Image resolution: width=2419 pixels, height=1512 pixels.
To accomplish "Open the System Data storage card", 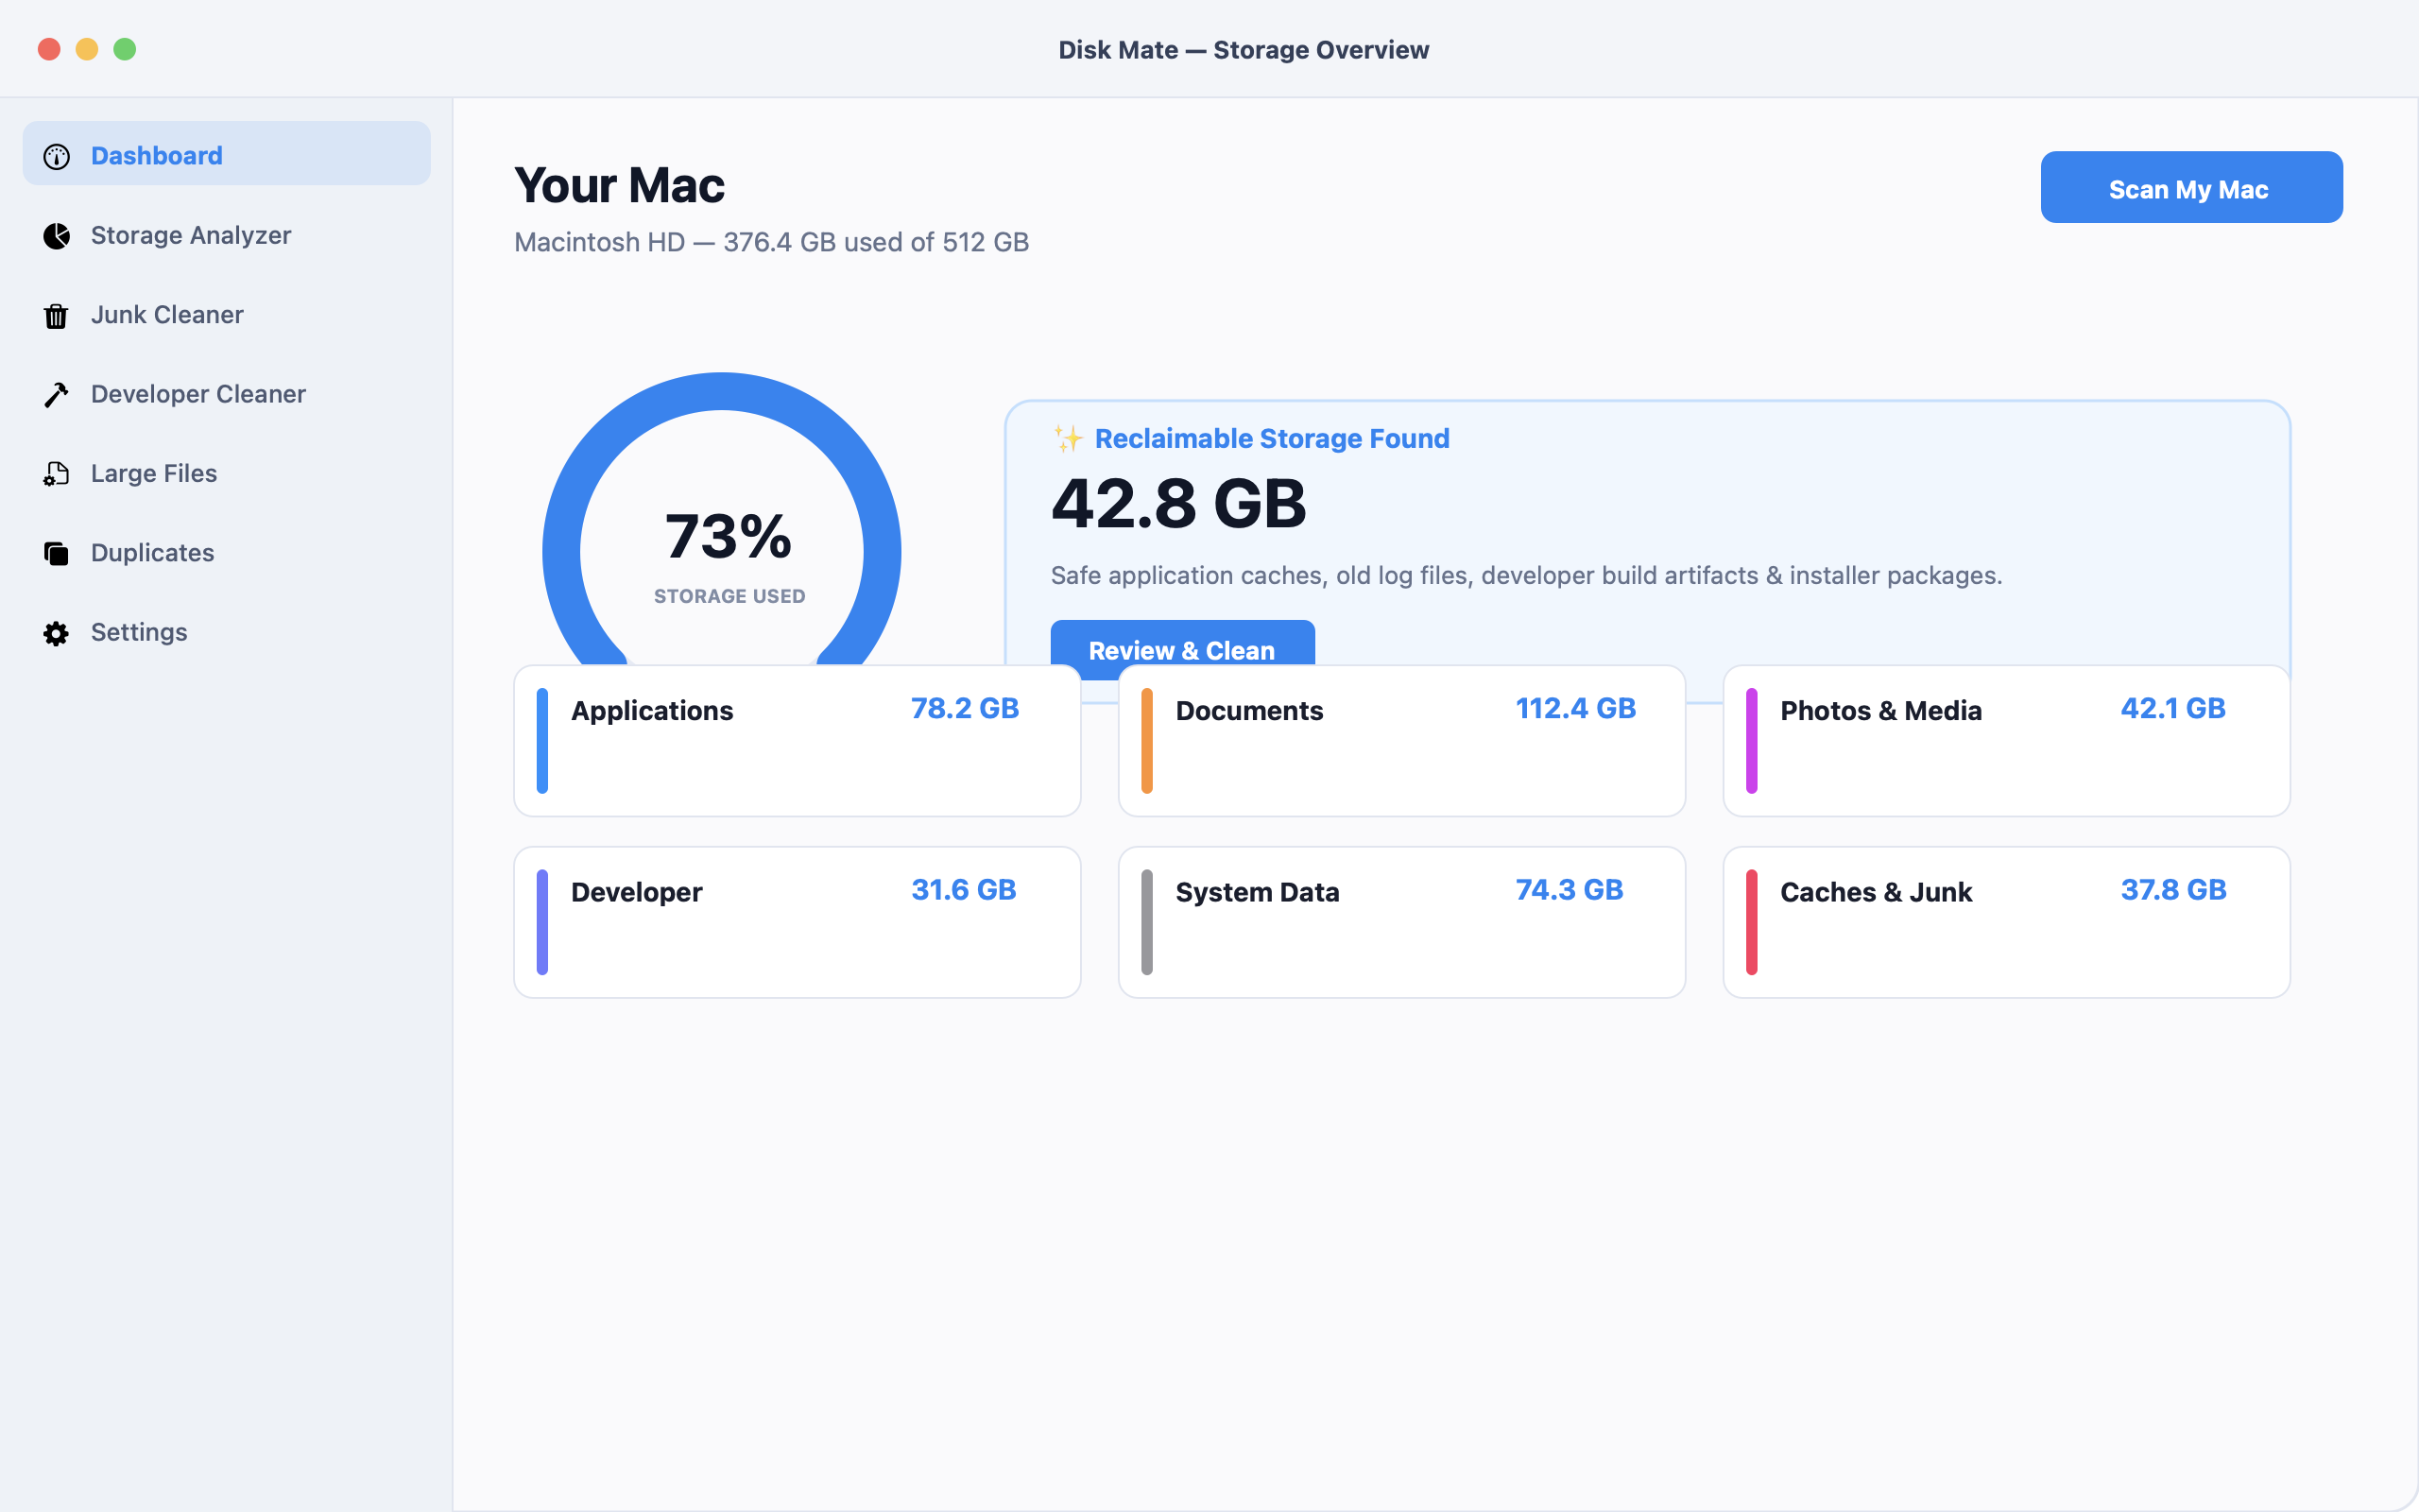I will click(1401, 922).
